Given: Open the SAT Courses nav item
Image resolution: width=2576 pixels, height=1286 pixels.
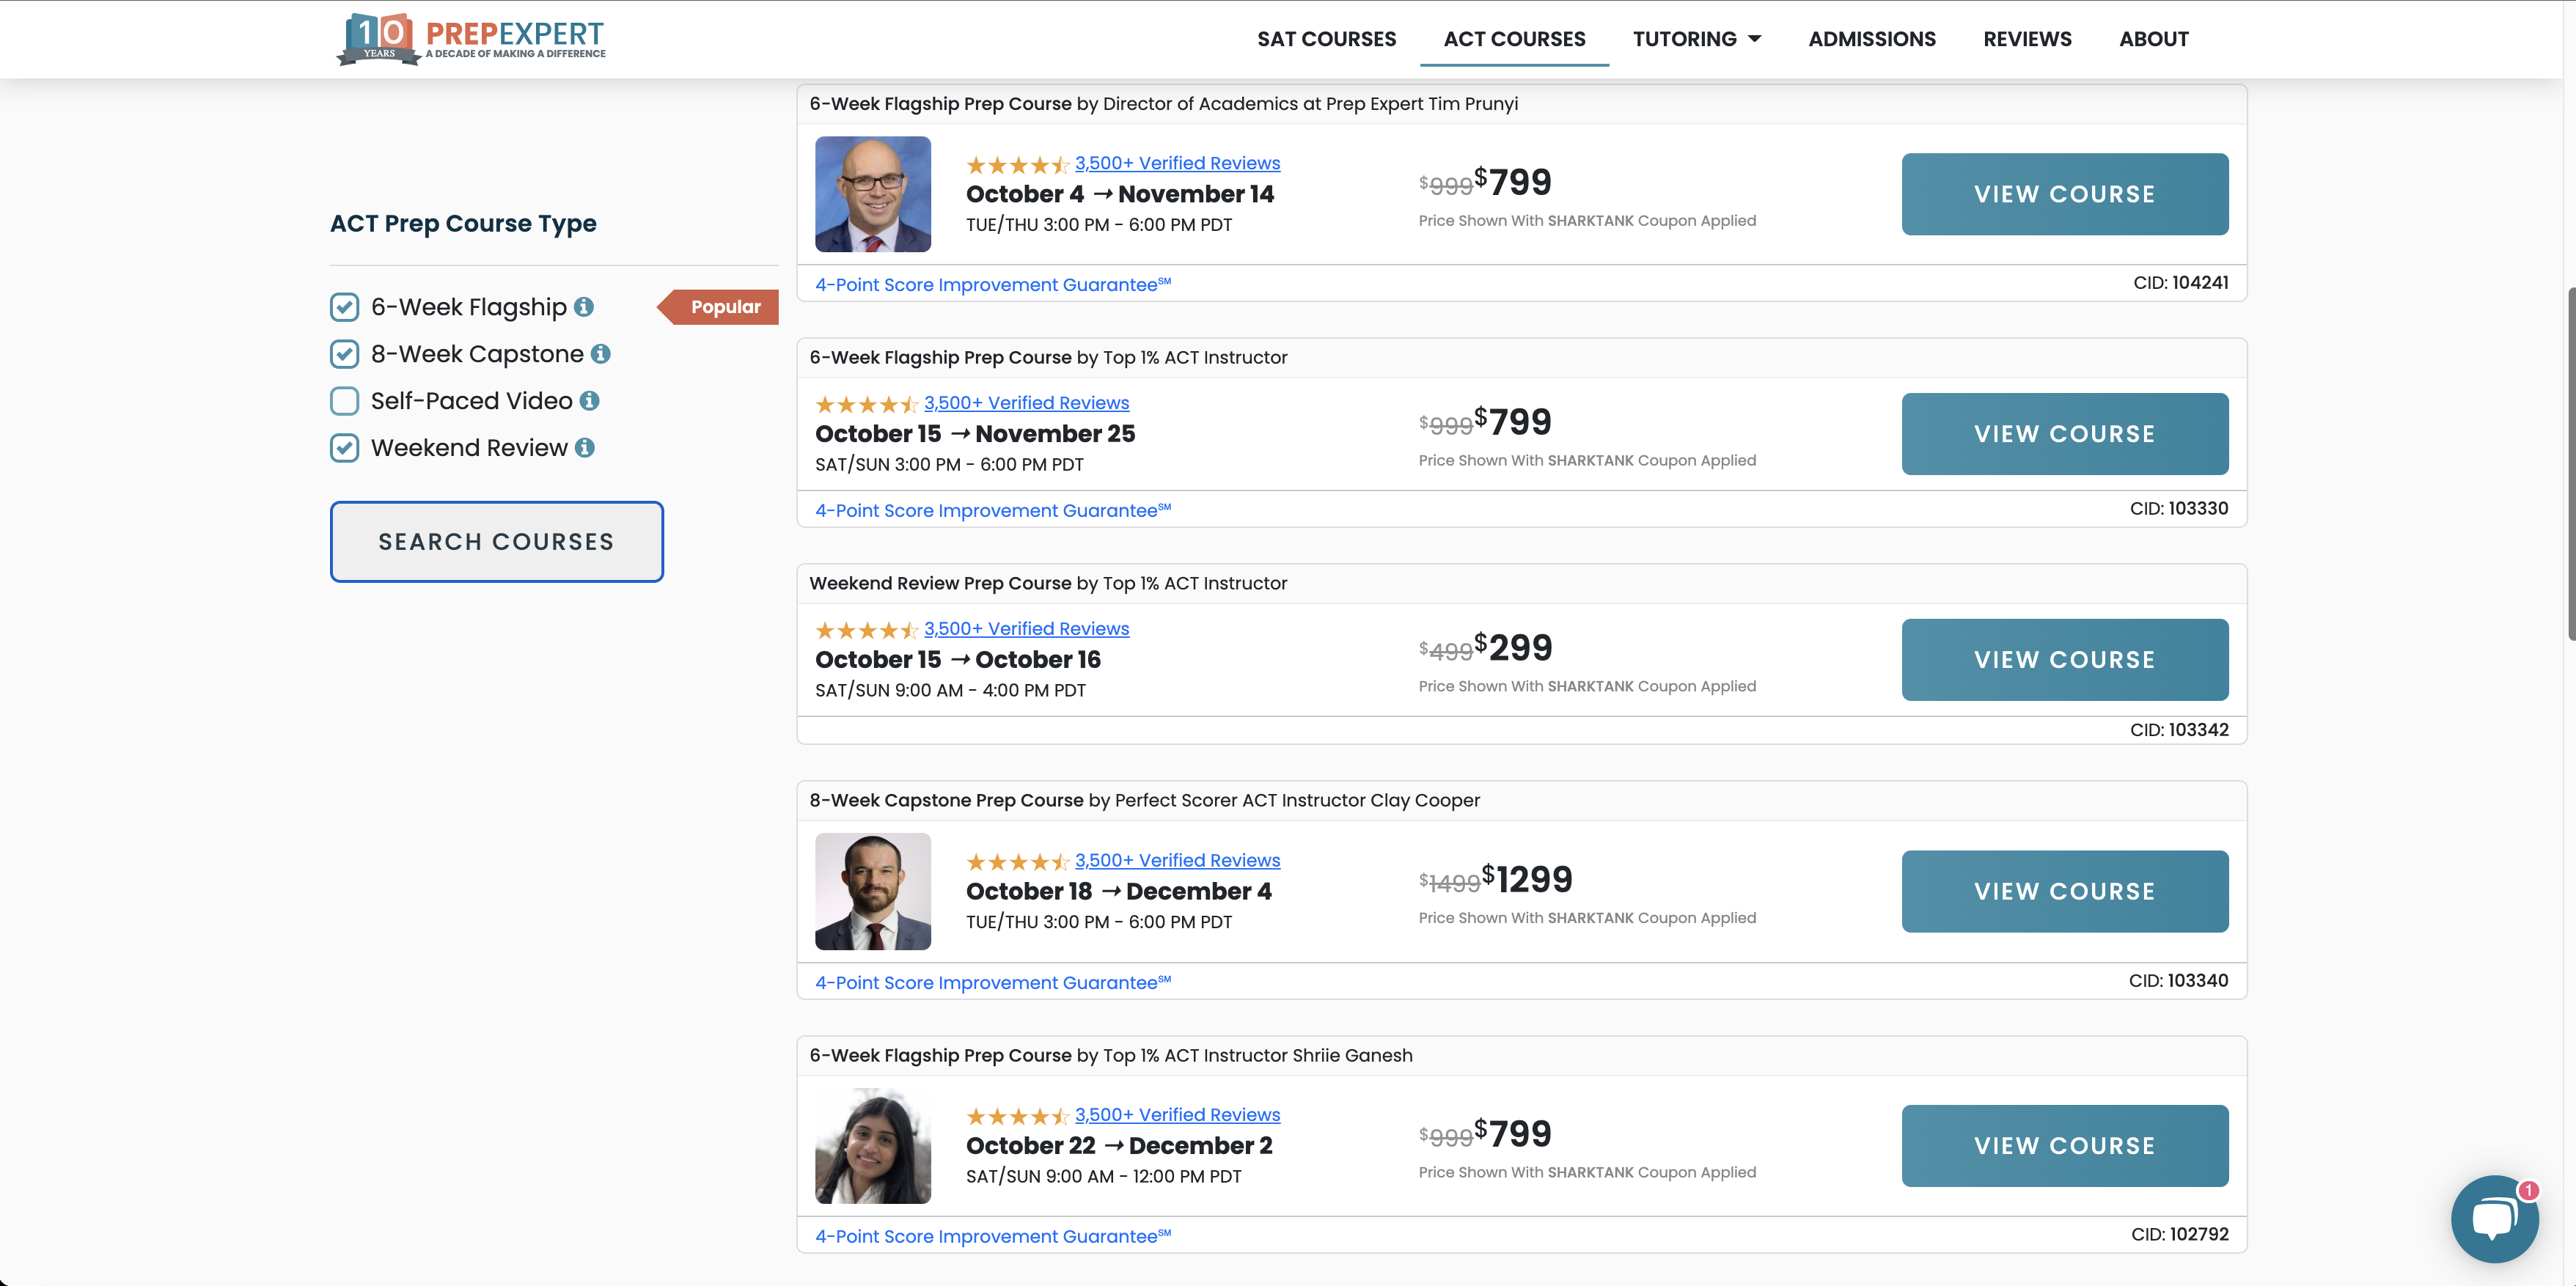Looking at the screenshot, I should 1326,39.
